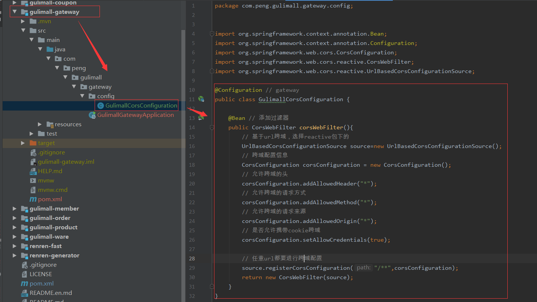Select HELP.md in project tree
This screenshot has width=537, height=302.
click(50, 171)
